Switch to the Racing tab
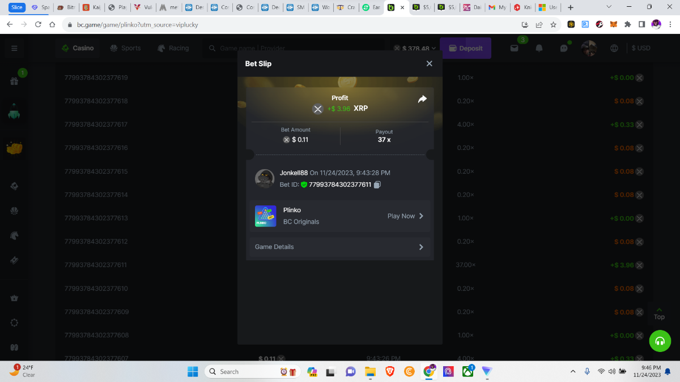Viewport: 680px width, 382px height. point(173,48)
